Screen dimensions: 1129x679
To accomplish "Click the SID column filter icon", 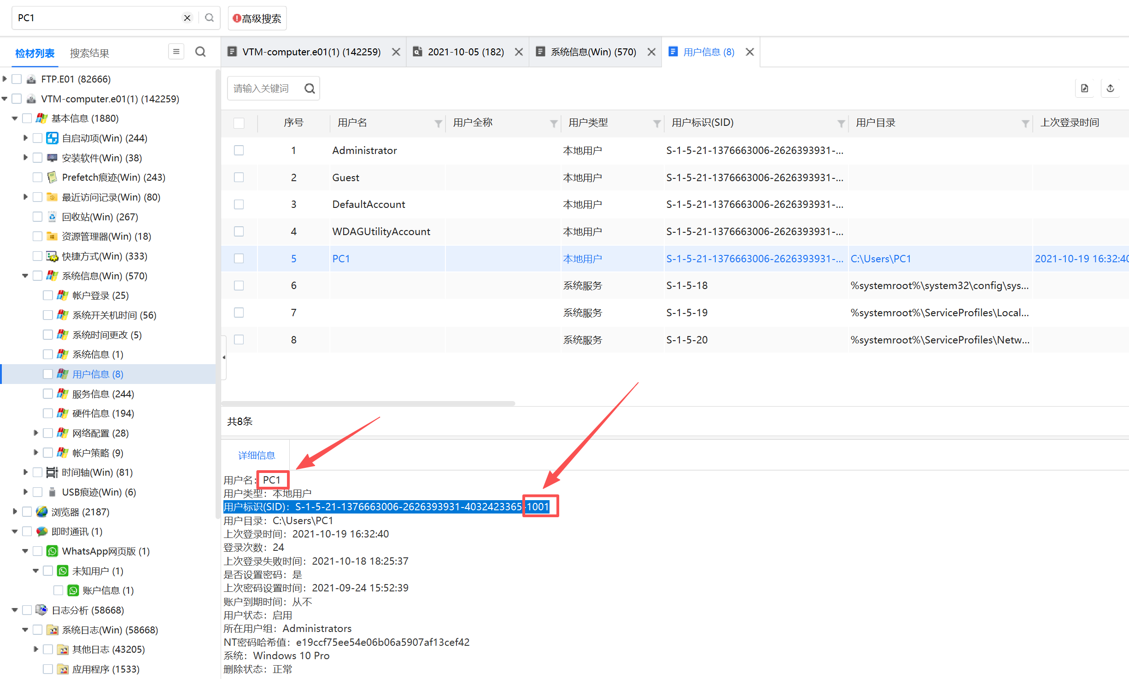I will [841, 123].
